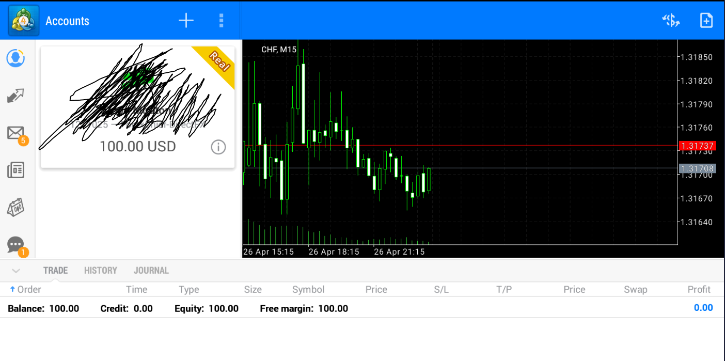Image resolution: width=725 pixels, height=361 pixels.
Task: Add a new account with plus icon
Action: click(x=186, y=21)
